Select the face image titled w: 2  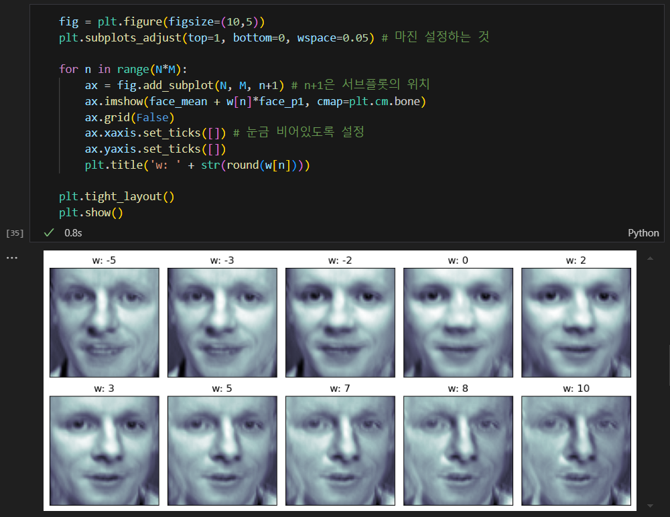click(x=576, y=323)
